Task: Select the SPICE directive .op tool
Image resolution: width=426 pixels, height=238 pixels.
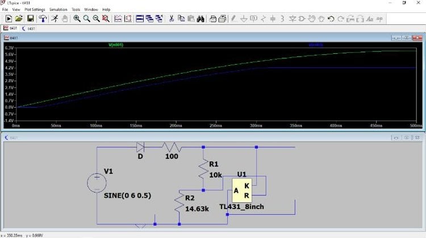Action: [379, 19]
